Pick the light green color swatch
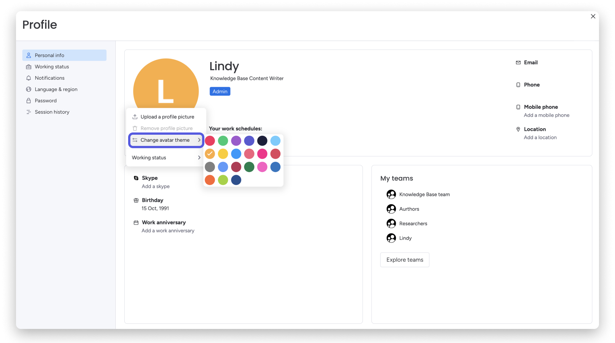This screenshot has width=615, height=343. [223, 180]
